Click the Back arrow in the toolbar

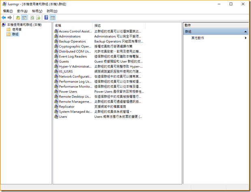(x=4, y=17)
